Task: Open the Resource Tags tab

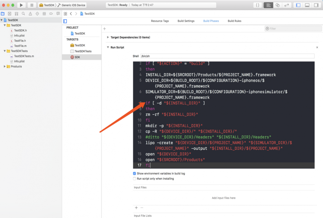Action: pos(160,21)
